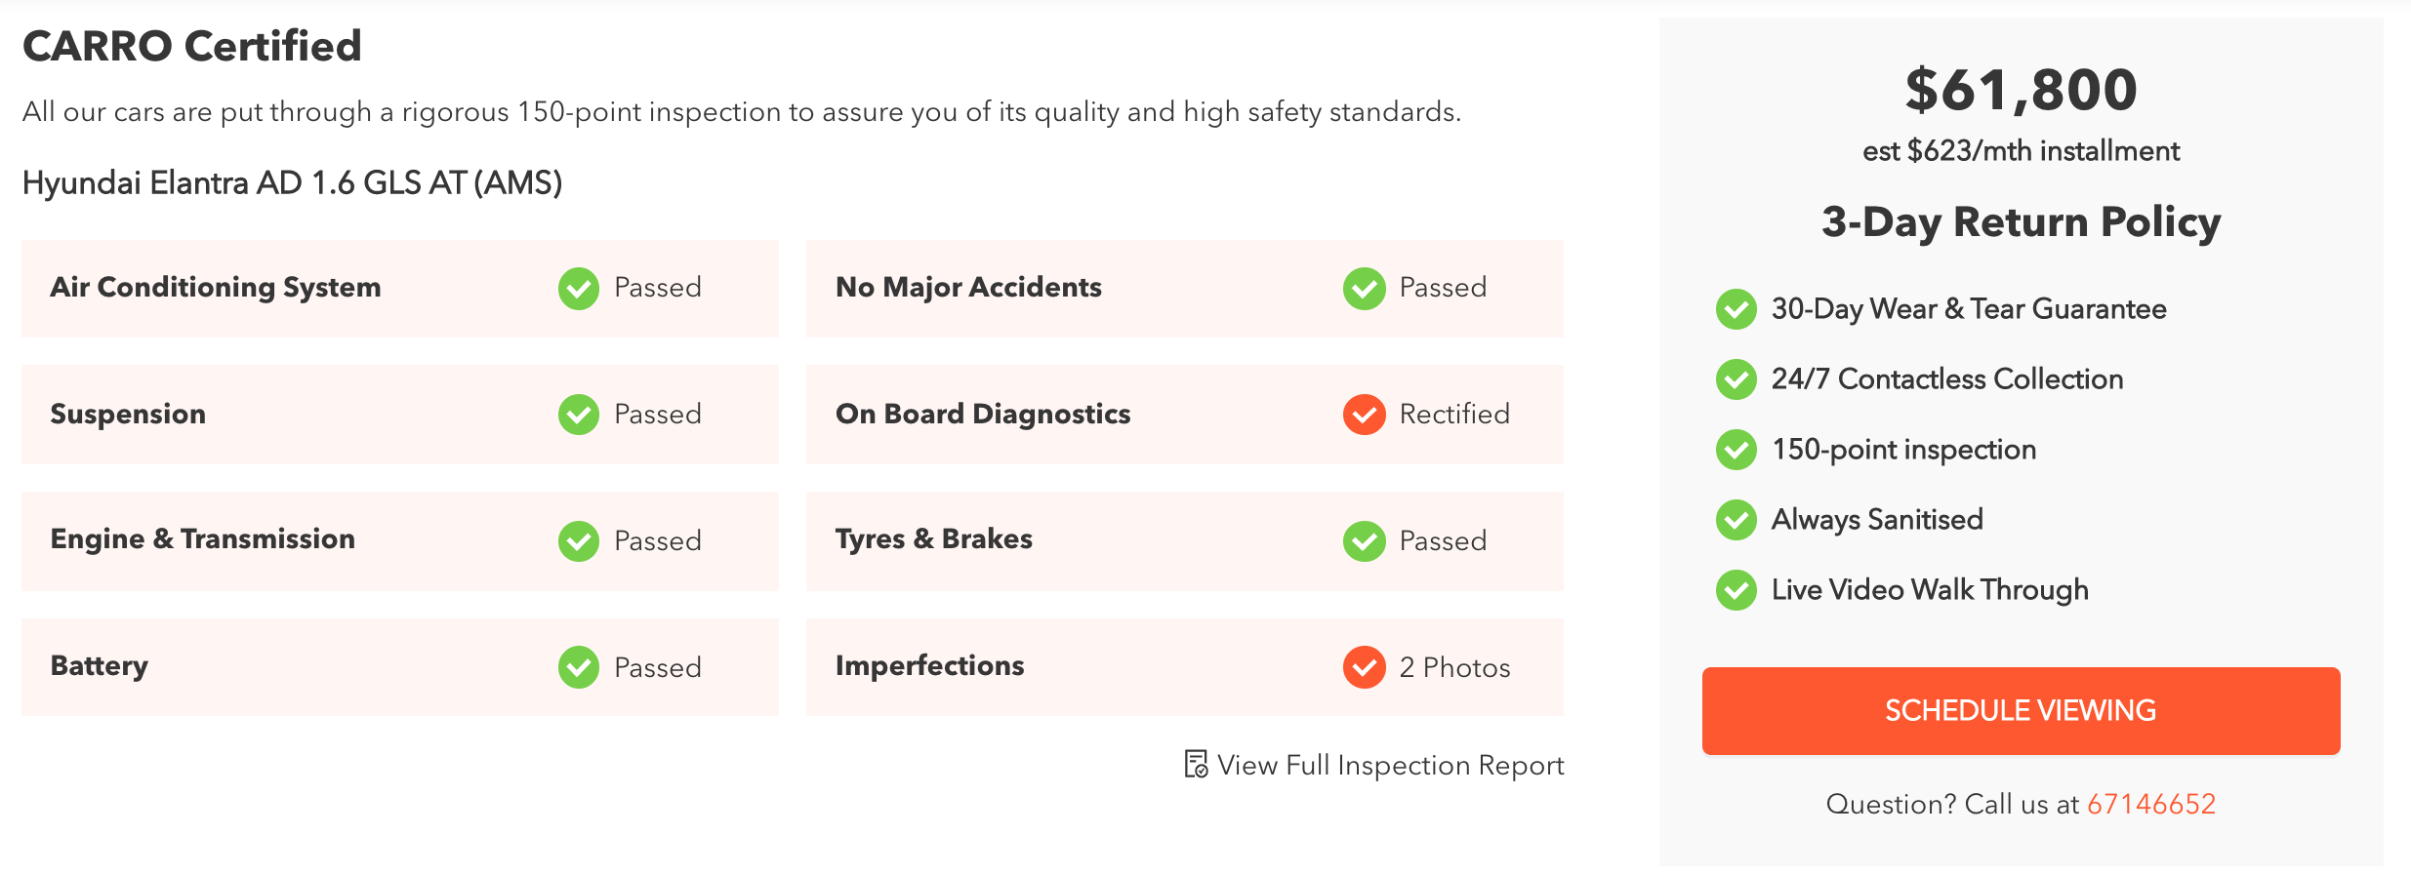The image size is (2411, 874).
Task: Open the 2 Photos imperfections link
Action: coord(1454,667)
